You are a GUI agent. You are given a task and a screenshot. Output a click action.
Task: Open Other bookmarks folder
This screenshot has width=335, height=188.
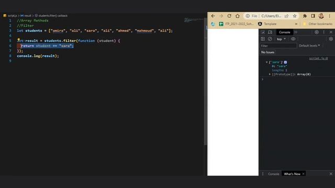318,24
